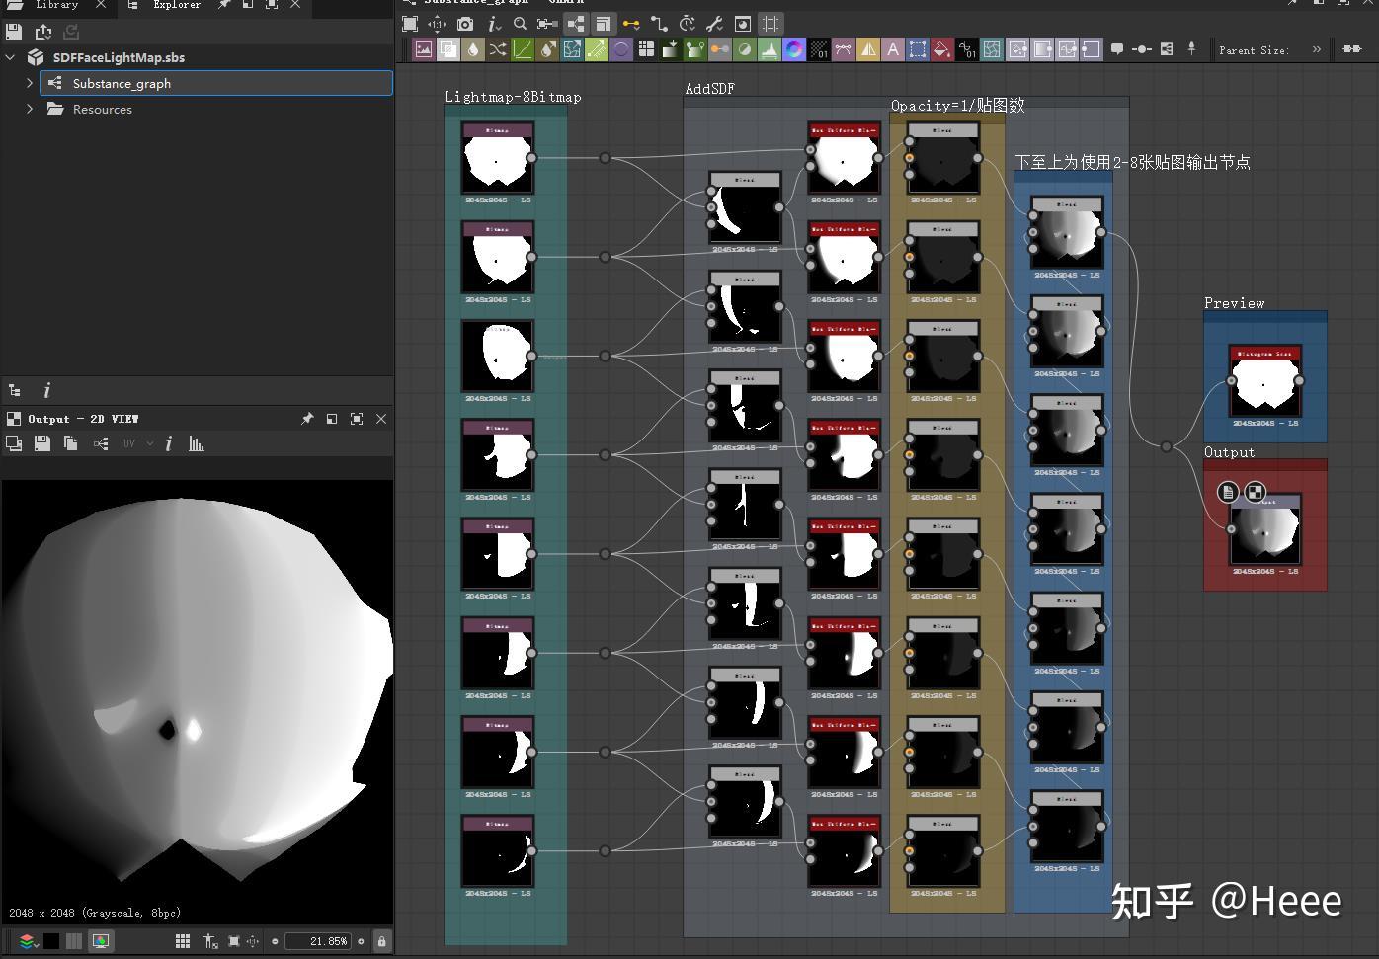
Task: Add a Text node using the A icon
Action: [x=892, y=49]
